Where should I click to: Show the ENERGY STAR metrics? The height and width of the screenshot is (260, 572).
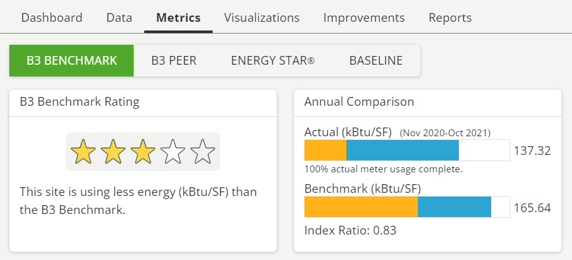coord(273,60)
